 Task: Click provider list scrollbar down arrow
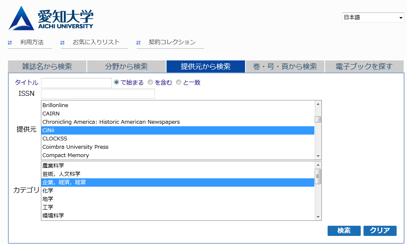pos(318,156)
